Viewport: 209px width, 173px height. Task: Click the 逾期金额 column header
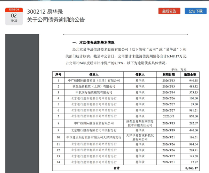pyautogui.click(x=190, y=75)
